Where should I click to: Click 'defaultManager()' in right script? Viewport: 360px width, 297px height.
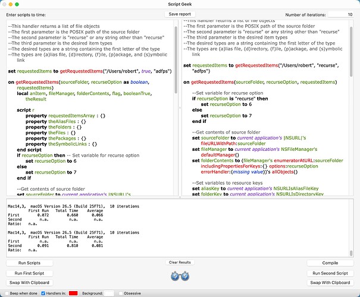(220, 155)
